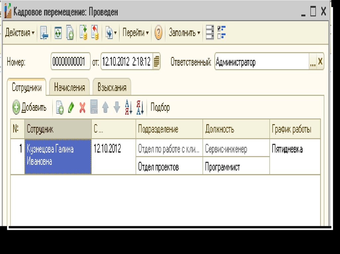The image size is (340, 254).
Task: Open the Действия dropdown menu
Action: coord(20,33)
